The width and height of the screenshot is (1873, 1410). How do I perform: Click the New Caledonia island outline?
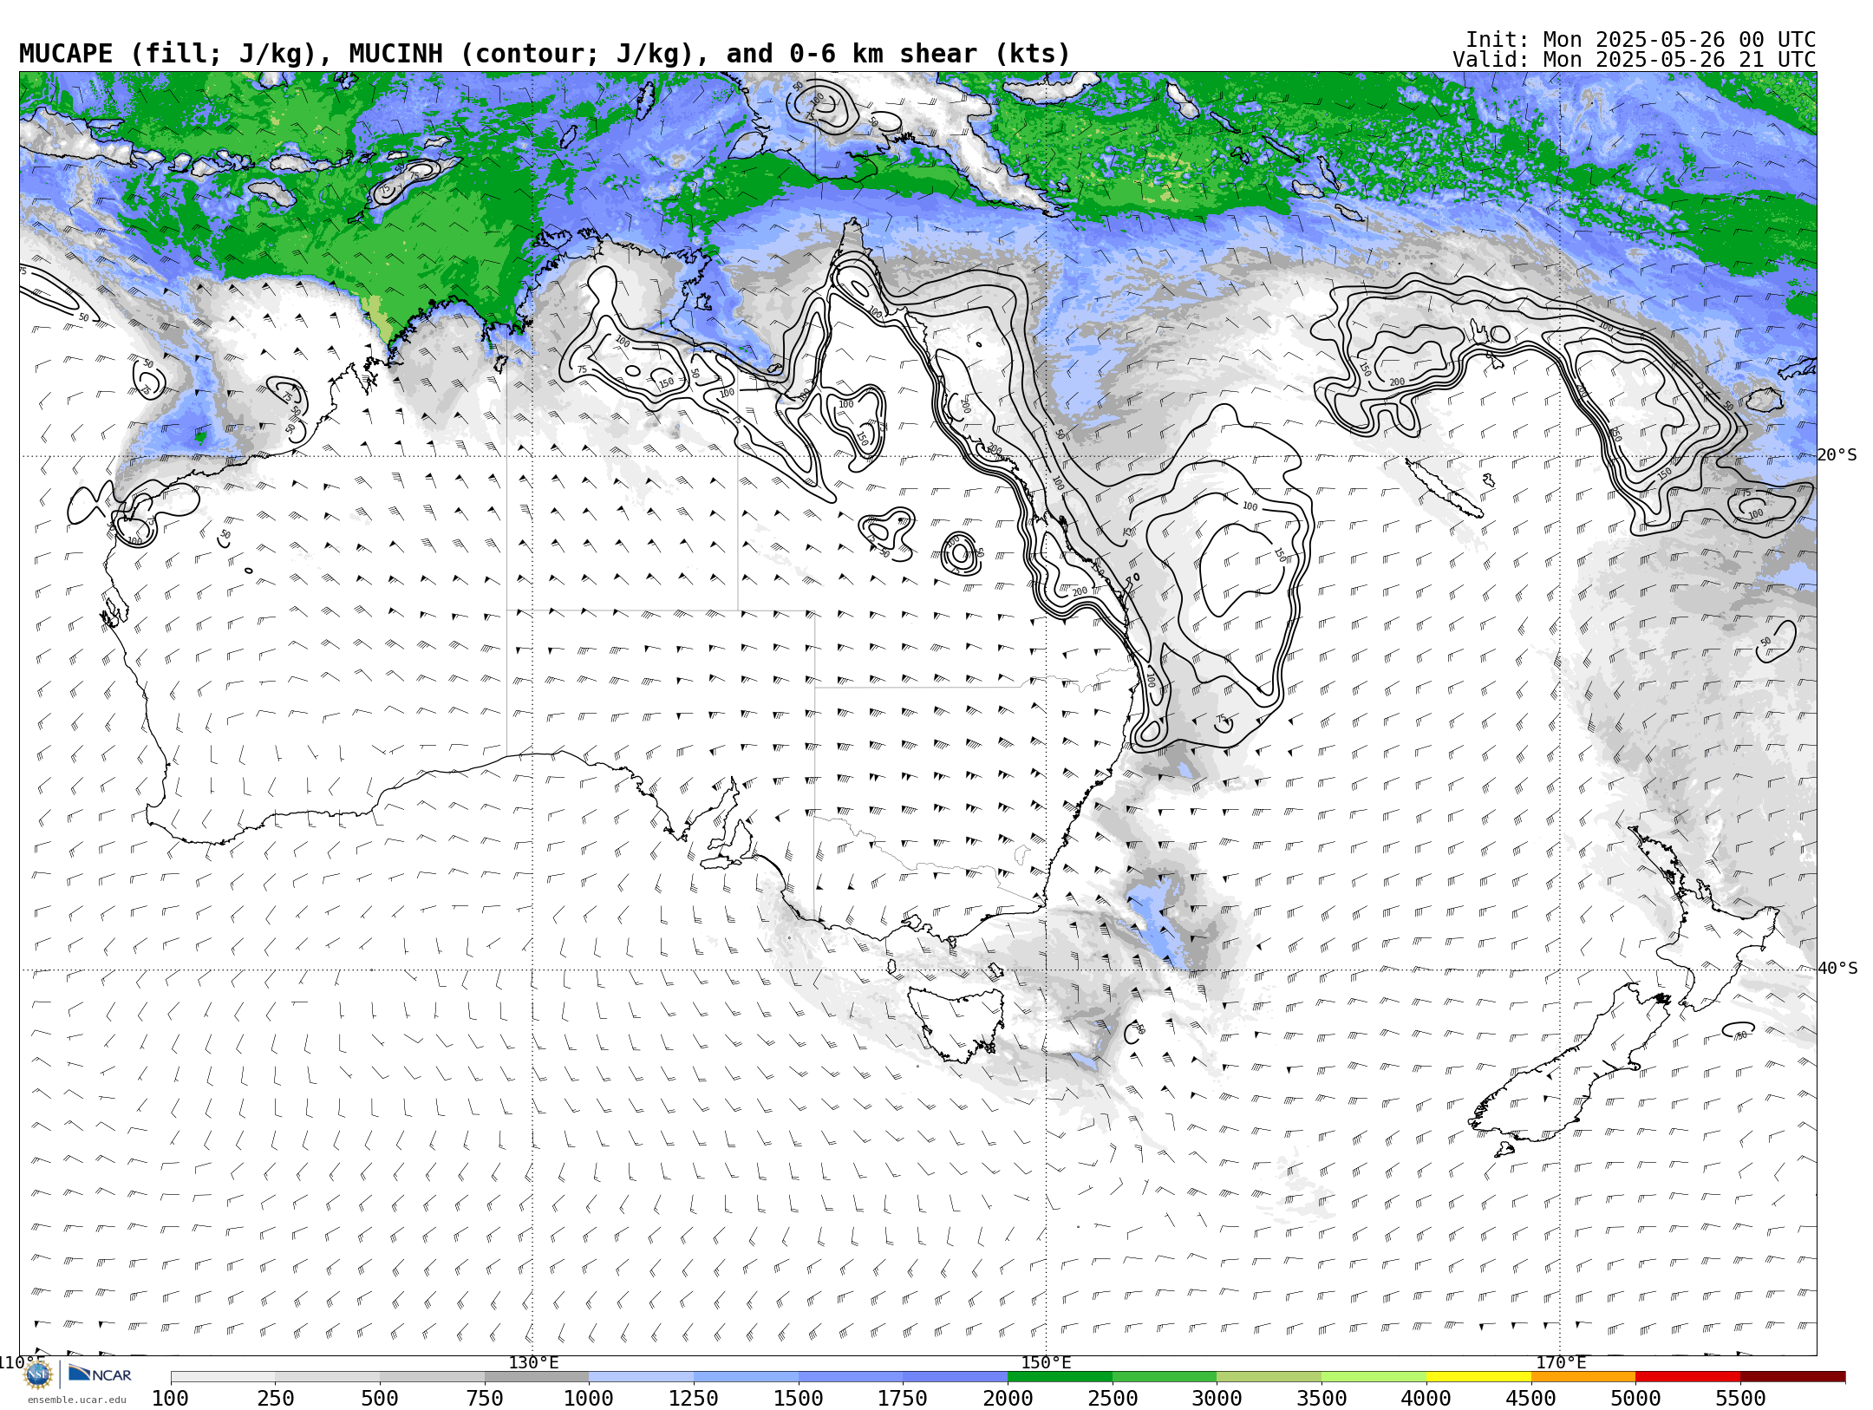click(1444, 487)
